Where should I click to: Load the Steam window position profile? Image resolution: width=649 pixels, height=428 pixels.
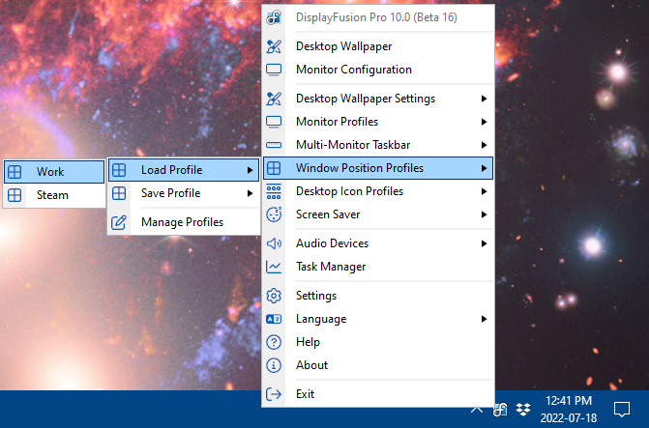(52, 195)
